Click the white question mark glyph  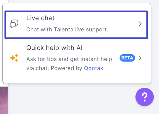click(145, 97)
